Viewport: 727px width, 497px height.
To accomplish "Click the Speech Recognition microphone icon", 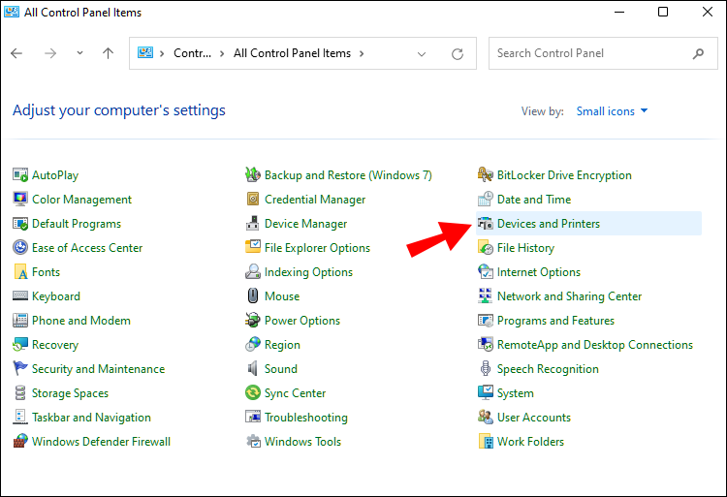I will [x=486, y=369].
